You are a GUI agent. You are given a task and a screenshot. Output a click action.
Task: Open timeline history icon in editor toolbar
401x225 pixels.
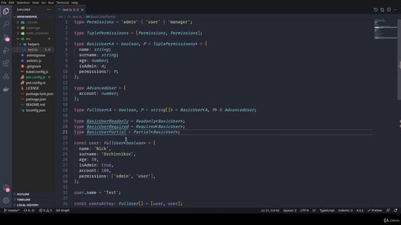click(375, 10)
